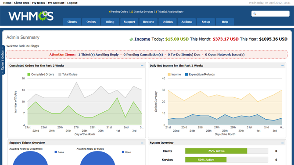Click the green Income money icon
The image size is (294, 165).
point(131,39)
